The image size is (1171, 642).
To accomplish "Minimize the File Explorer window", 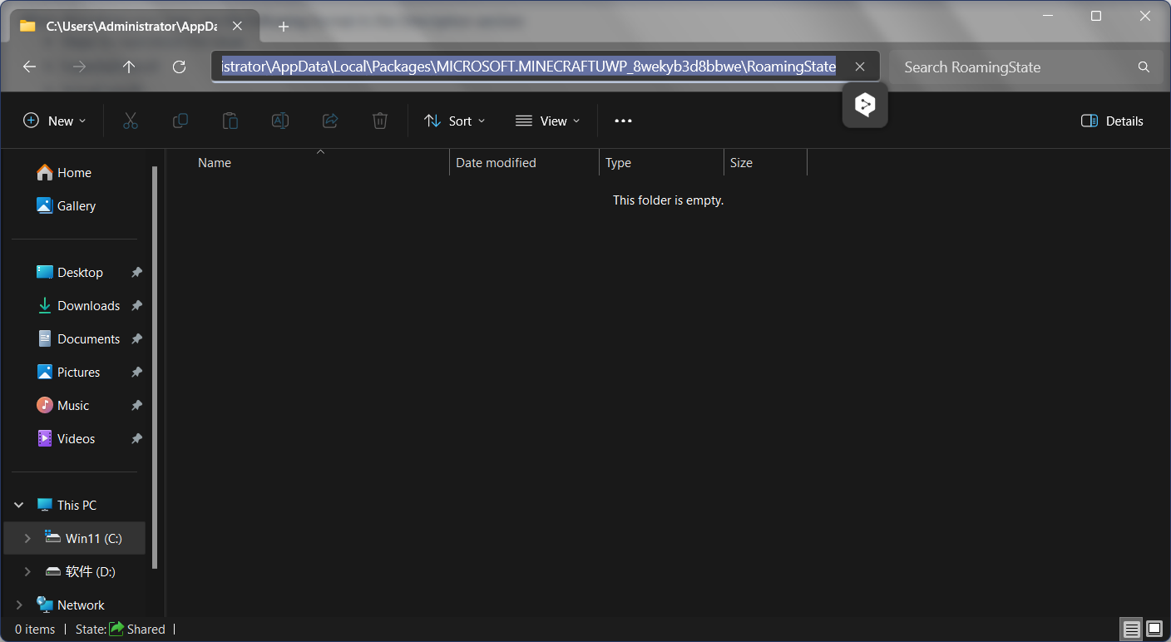I will pos(1046,17).
